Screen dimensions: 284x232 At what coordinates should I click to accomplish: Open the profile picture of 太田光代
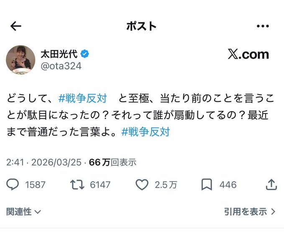click(20, 59)
